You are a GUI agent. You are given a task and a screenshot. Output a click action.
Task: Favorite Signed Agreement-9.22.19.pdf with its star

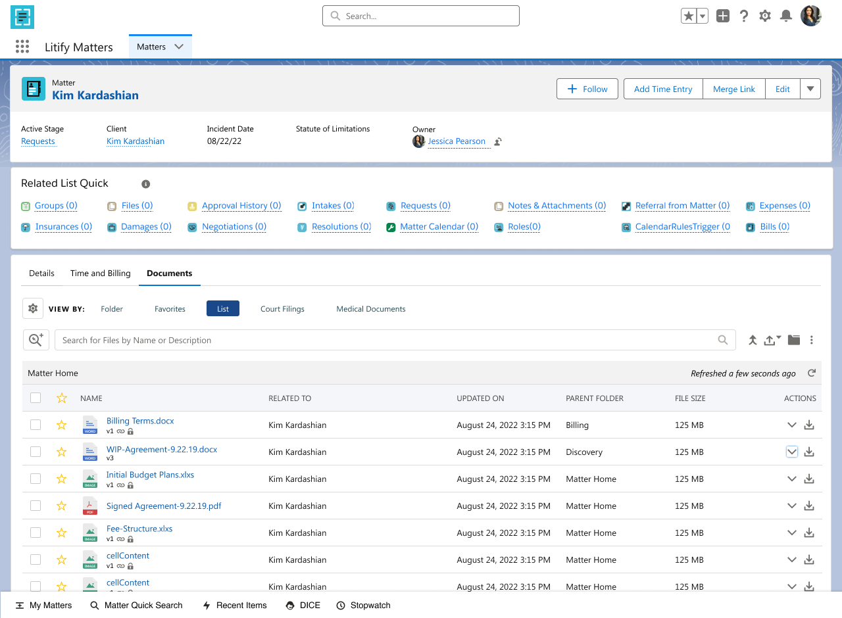pyautogui.click(x=62, y=506)
